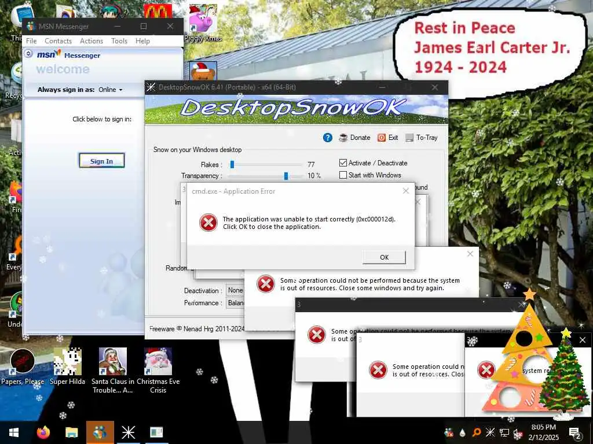Click the snowflake tray icon
The width and height of the screenshot is (593, 444).
[490, 432]
